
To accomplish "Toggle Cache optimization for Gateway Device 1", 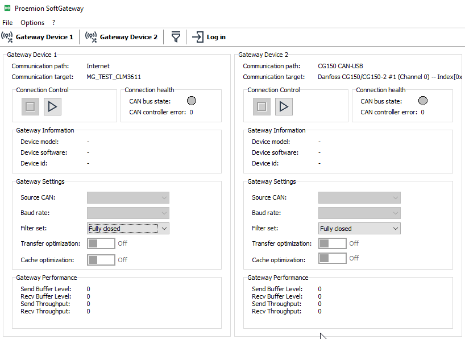I will tap(101, 259).
